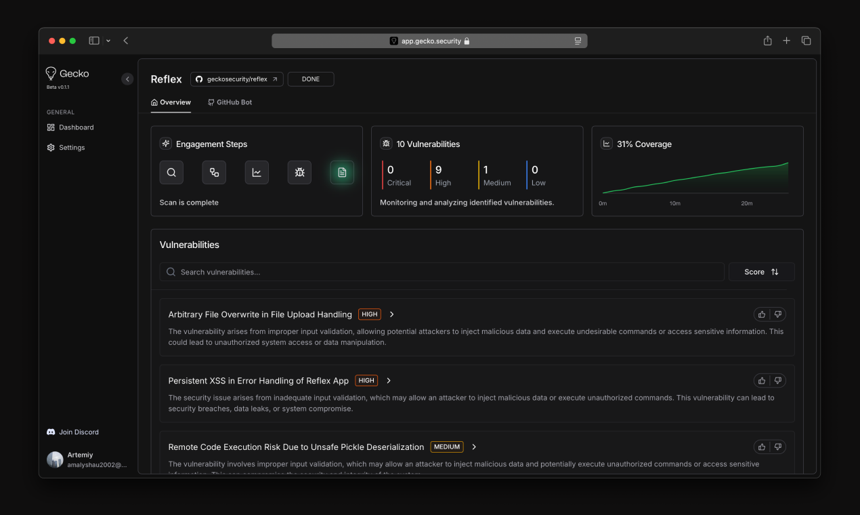860x515 pixels.
Task: Click the Beta v0.1.1 version label
Action: pyautogui.click(x=58, y=87)
